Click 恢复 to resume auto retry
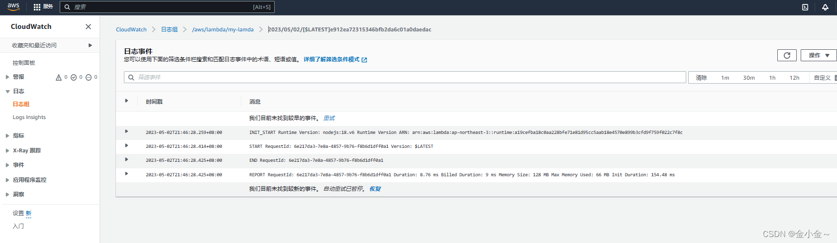The height and width of the screenshot is (243, 837). tap(375, 189)
